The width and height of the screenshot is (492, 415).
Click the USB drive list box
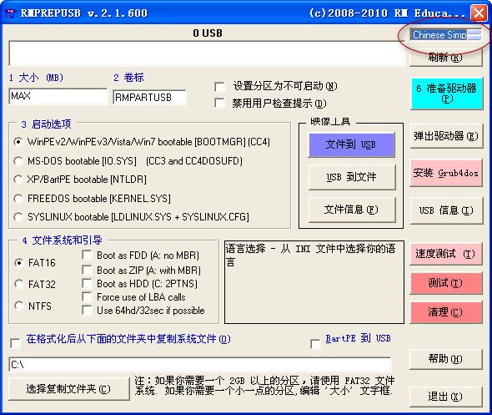[x=207, y=53]
